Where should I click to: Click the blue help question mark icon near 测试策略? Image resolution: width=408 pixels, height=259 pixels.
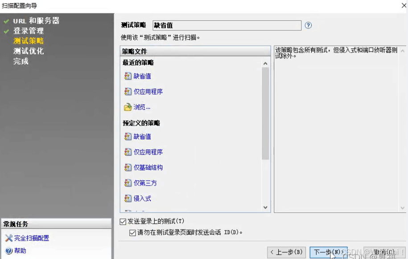pyautogui.click(x=309, y=25)
